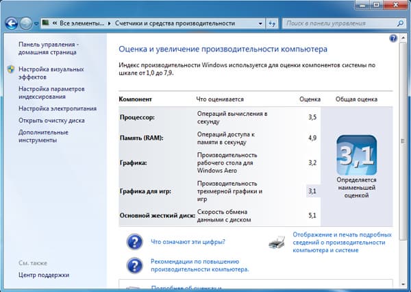Click the 'Компонент' column header
Image resolution: width=411 pixels, height=292 pixels.
pos(135,99)
